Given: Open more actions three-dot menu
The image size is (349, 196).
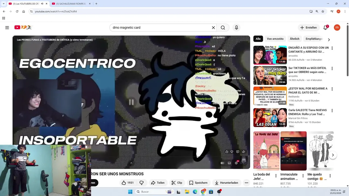Looking at the screenshot, I should (x=246, y=183).
